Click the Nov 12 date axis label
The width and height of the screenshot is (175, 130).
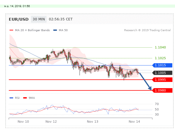tap(51, 122)
